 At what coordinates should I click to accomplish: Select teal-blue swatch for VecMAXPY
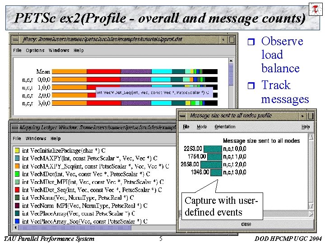(17, 158)
